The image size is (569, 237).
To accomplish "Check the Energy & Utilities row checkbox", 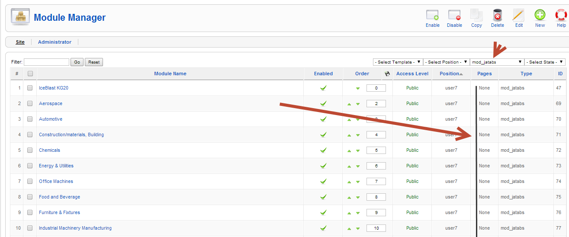I will [30, 166].
